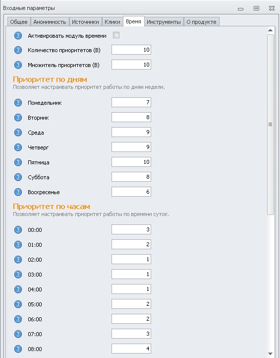This screenshot has height=358, width=280.
Task: Click the vertical scrollbar thumb
Action: (x=271, y=125)
